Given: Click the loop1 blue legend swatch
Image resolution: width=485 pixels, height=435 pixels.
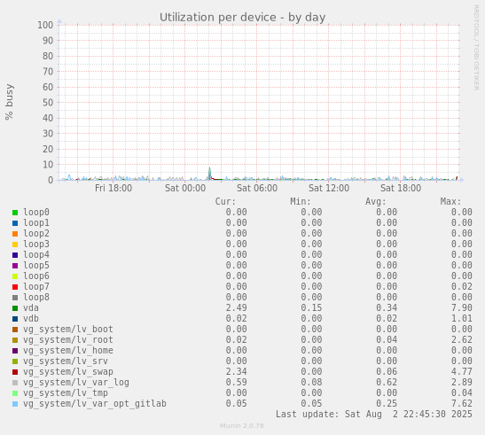Looking at the screenshot, I should tap(15, 223).
